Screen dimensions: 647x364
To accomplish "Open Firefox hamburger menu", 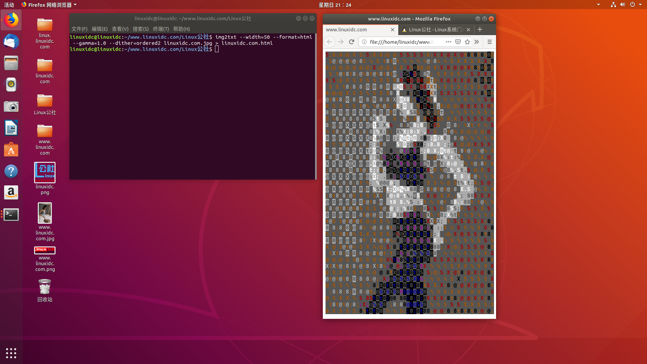I will point(490,42).
